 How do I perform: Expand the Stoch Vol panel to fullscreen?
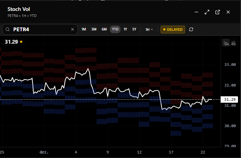click(207, 12)
